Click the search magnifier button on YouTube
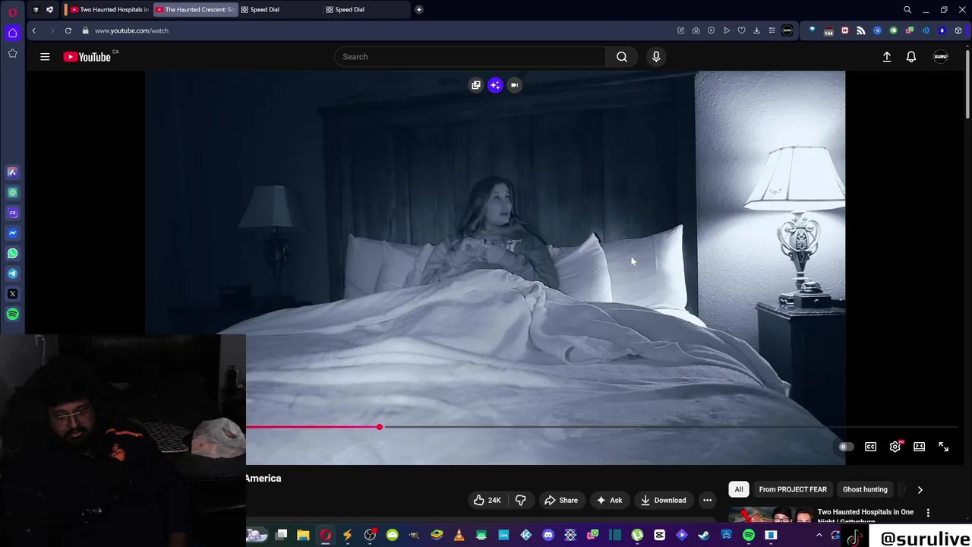The height and width of the screenshot is (547, 972). pos(622,56)
